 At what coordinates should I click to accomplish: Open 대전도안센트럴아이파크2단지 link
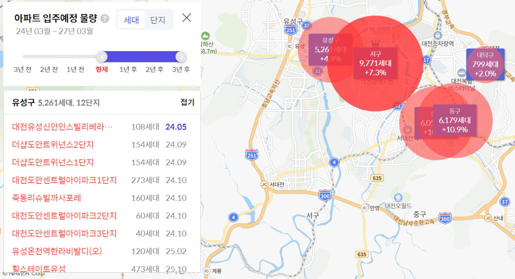pyautogui.click(x=65, y=216)
